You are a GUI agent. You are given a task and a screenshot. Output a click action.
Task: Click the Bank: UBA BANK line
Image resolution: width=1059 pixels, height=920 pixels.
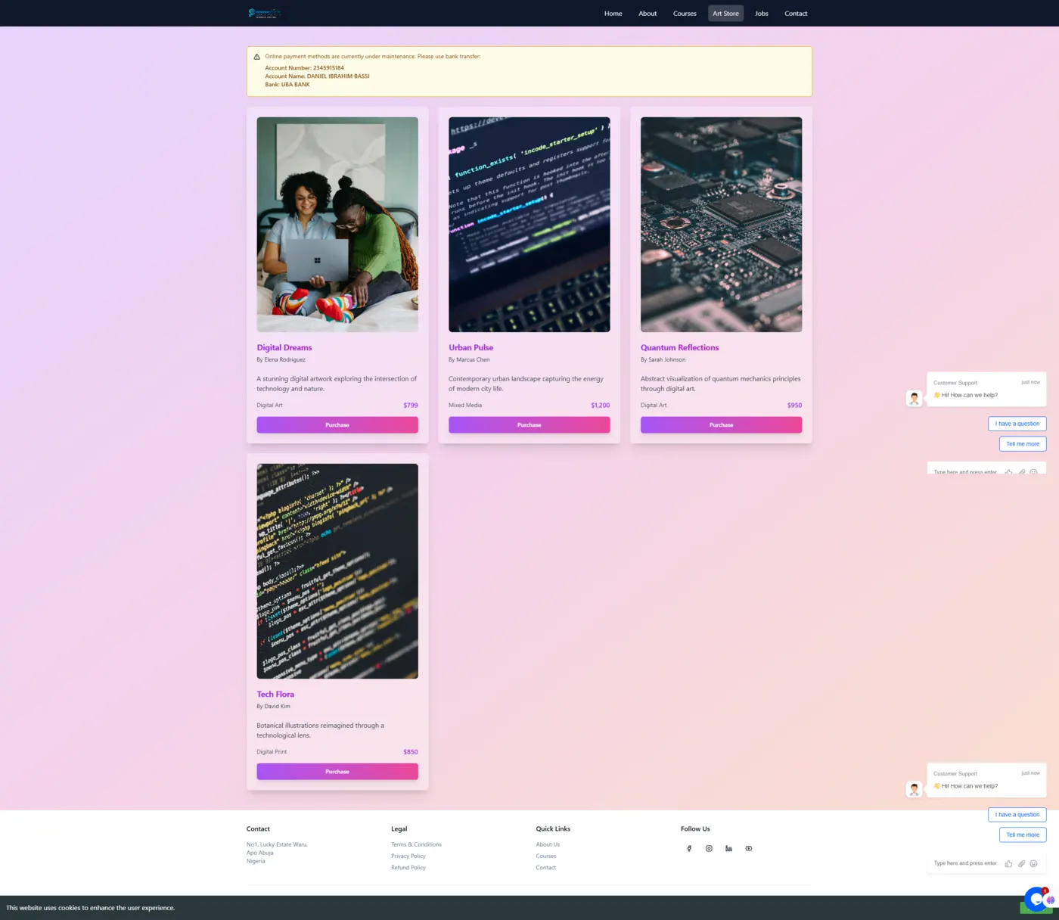point(287,85)
